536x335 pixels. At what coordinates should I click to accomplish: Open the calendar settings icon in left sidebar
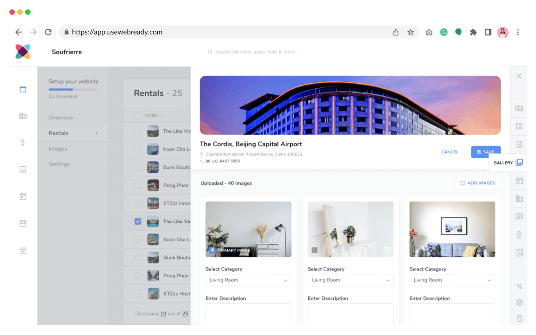(x=23, y=250)
